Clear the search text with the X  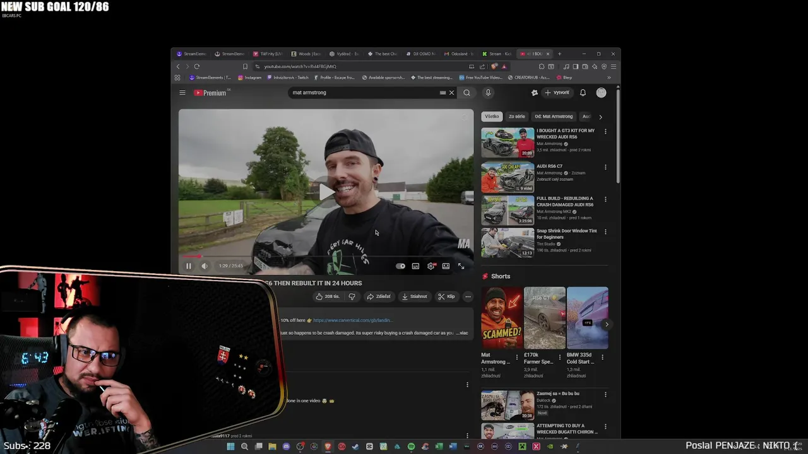451,93
